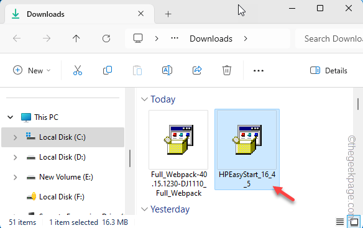Select Full_Webpack installer thumbnail

pos(178,140)
